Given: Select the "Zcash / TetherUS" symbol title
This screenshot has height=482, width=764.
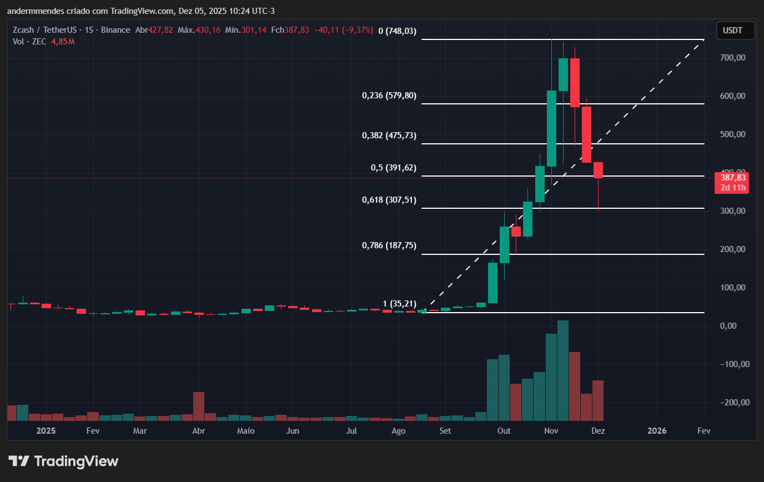Looking at the screenshot, I should [x=44, y=30].
